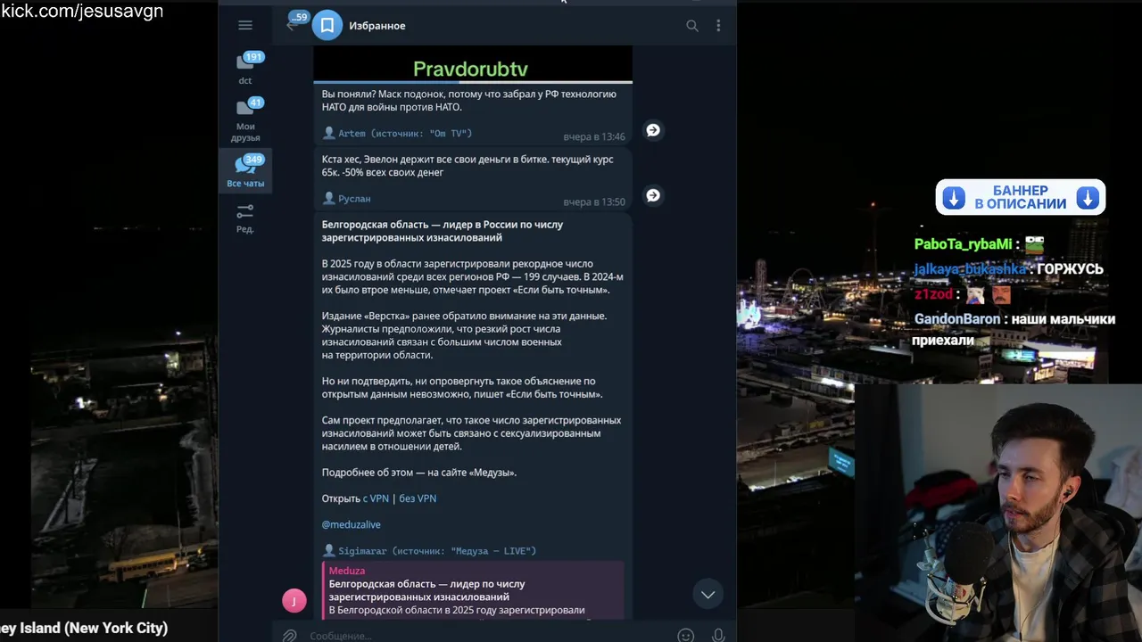Viewport: 1142px width, 642px height.
Task: Search in the Избранное chat
Action: (x=692, y=26)
